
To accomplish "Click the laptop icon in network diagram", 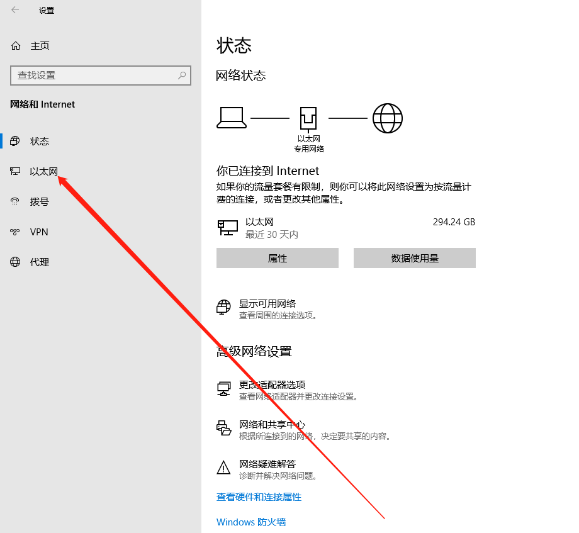I will (x=232, y=118).
